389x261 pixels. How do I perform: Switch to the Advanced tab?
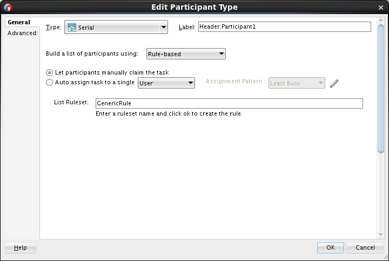[22, 33]
